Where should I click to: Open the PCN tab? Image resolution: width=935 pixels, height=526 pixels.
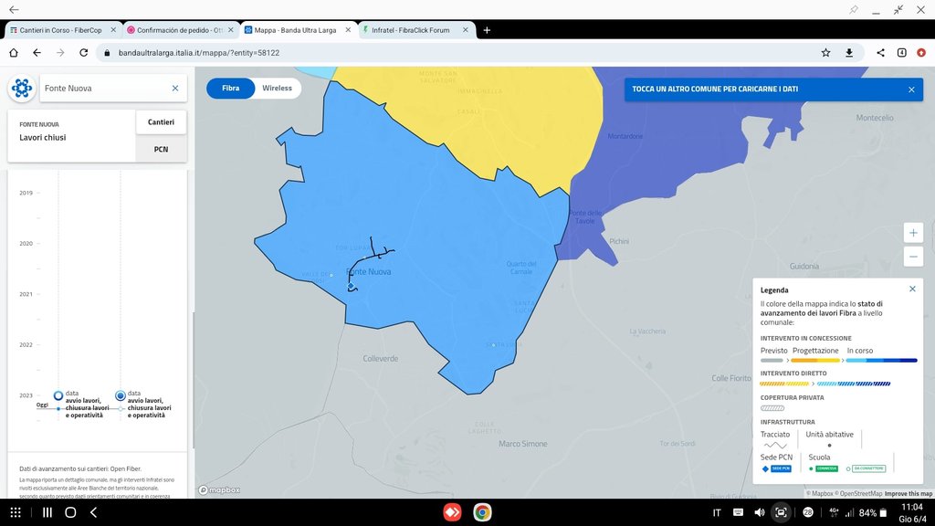coord(161,149)
